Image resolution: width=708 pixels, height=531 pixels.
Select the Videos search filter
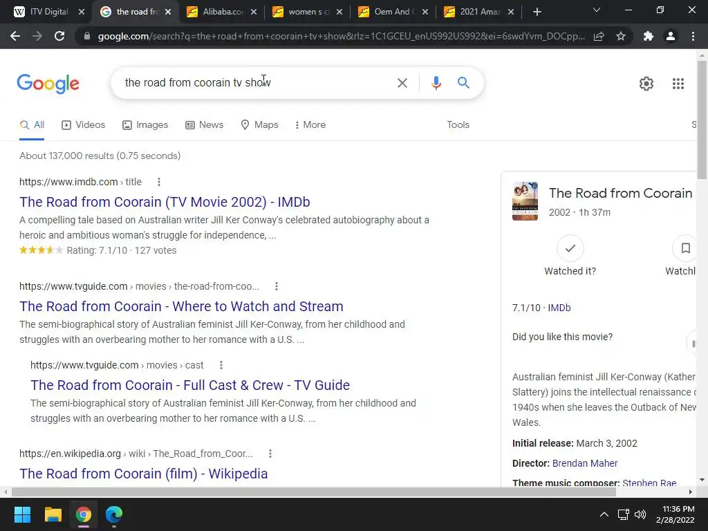coord(84,124)
